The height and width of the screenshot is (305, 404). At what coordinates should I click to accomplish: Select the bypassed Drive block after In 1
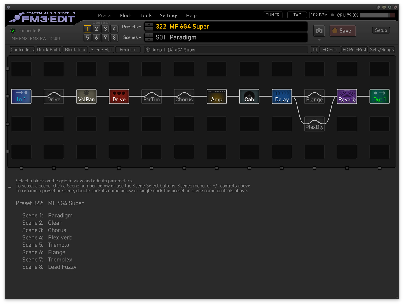[54, 96]
